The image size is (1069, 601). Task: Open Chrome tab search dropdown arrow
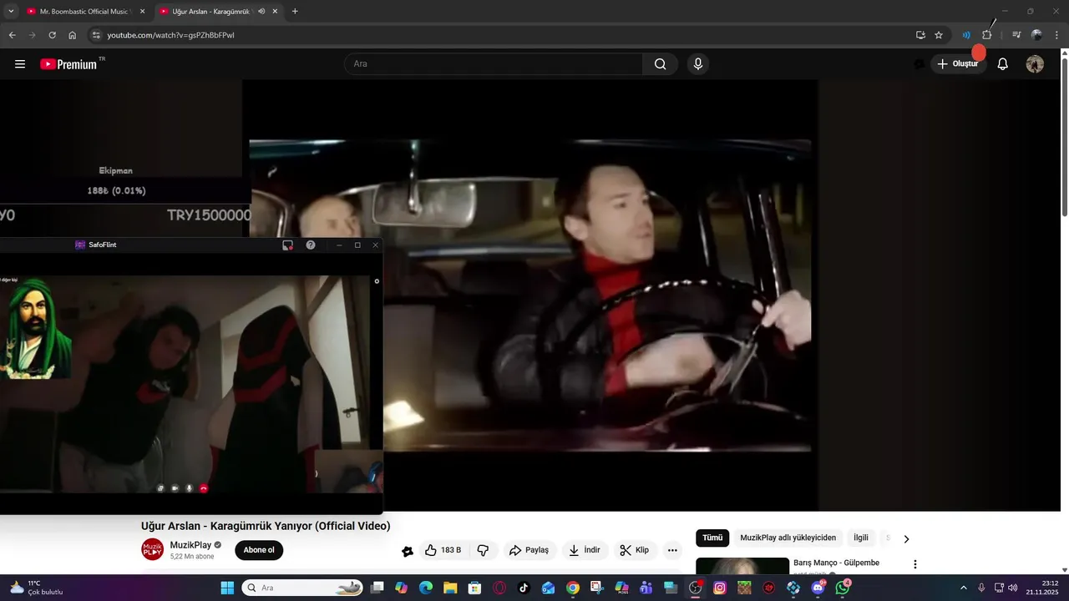[11, 12]
